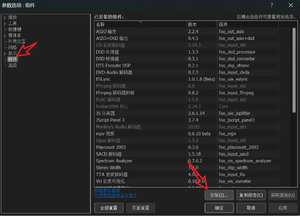The width and height of the screenshot is (300, 216).
Task: Select 高级 in the settings tree
Action: coord(12,66)
